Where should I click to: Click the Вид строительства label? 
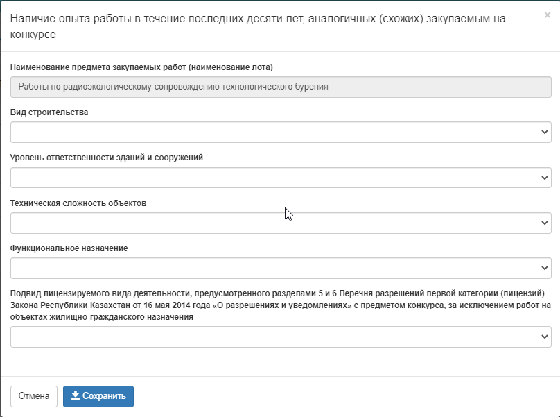coord(49,112)
